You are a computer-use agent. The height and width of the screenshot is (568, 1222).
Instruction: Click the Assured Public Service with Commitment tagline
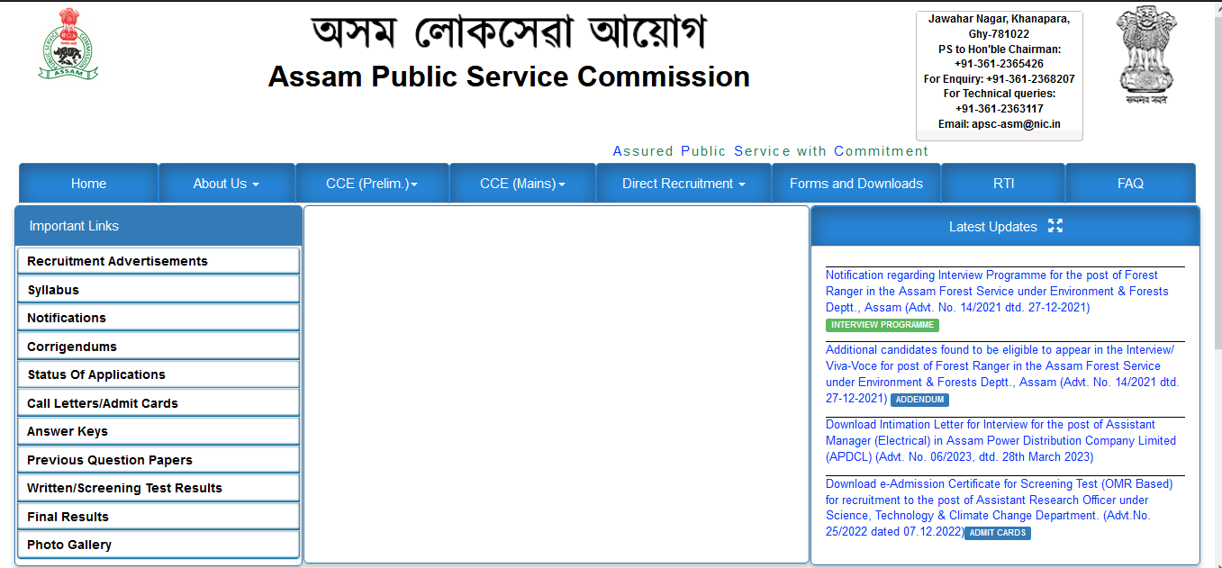pyautogui.click(x=770, y=151)
